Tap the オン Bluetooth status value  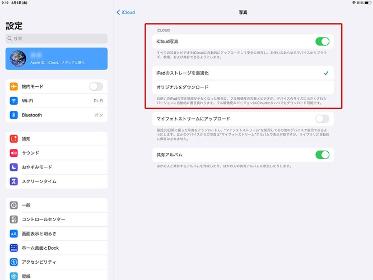pyautogui.click(x=99, y=115)
